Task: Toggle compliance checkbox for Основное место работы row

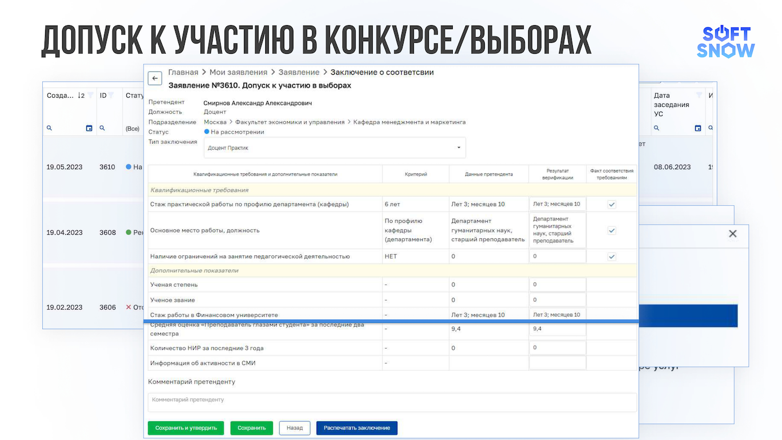Action: click(612, 230)
